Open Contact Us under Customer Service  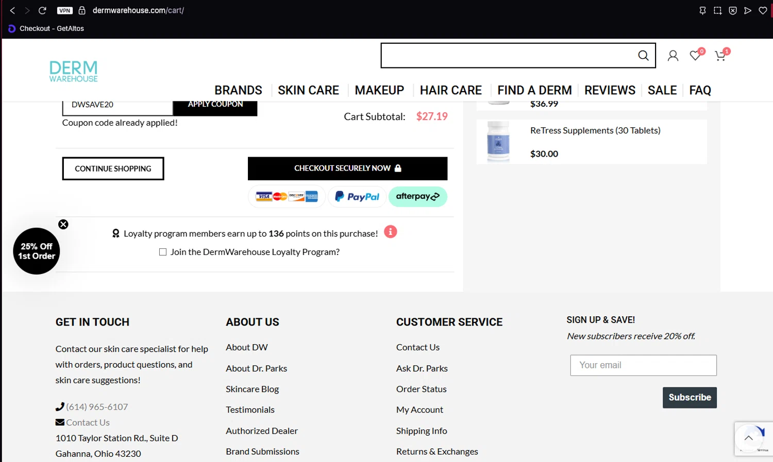pos(418,348)
